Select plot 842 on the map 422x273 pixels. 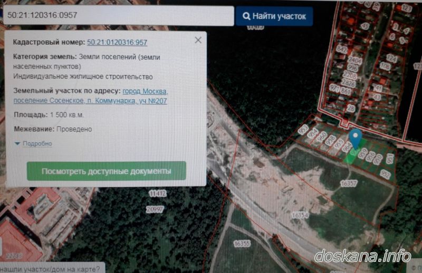coord(342,49)
